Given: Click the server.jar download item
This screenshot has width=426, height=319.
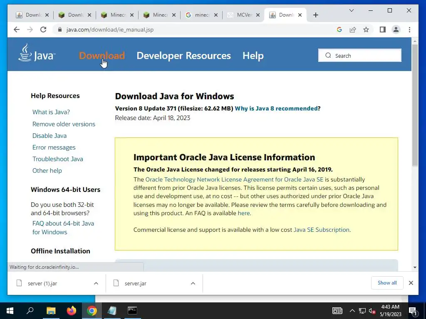Looking at the screenshot, I should tap(154, 283).
